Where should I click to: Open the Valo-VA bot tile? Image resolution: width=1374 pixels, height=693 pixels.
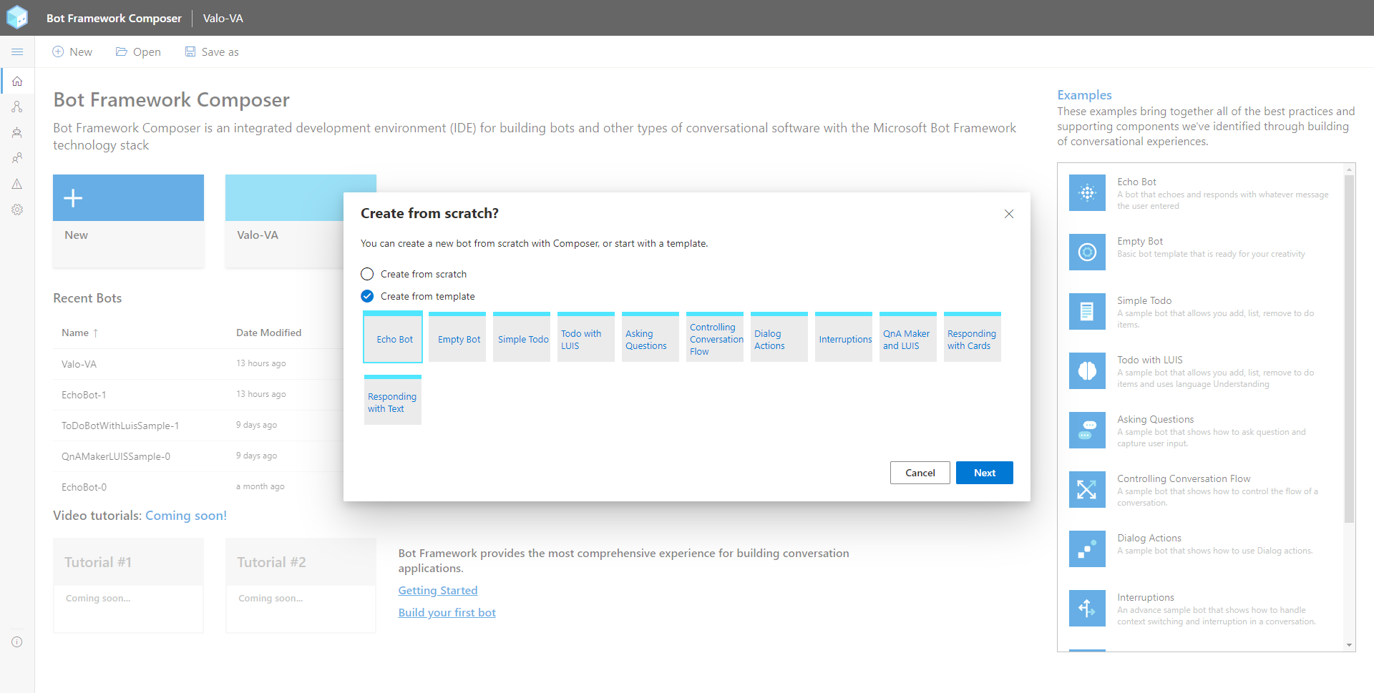pyautogui.click(x=283, y=221)
